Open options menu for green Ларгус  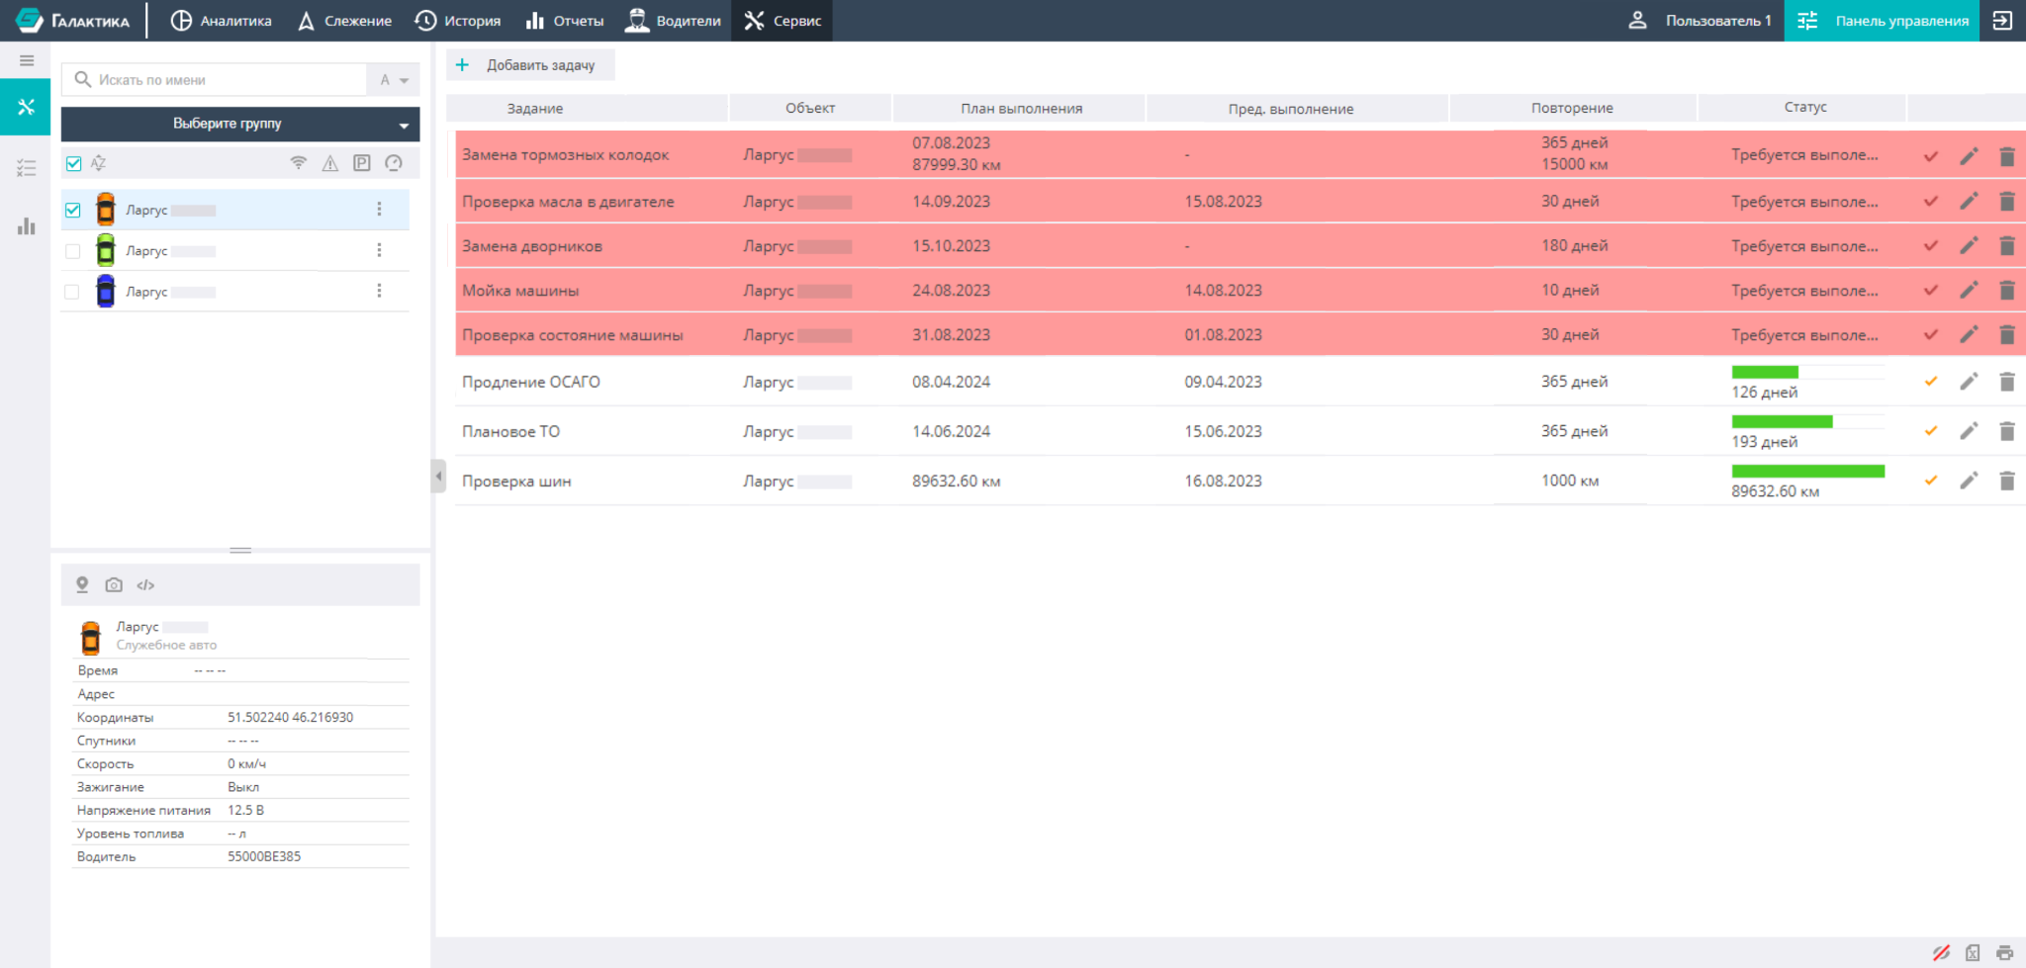click(x=379, y=250)
